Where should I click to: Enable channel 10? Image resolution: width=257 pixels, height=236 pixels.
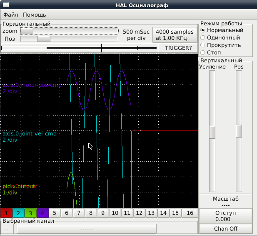point(115,213)
